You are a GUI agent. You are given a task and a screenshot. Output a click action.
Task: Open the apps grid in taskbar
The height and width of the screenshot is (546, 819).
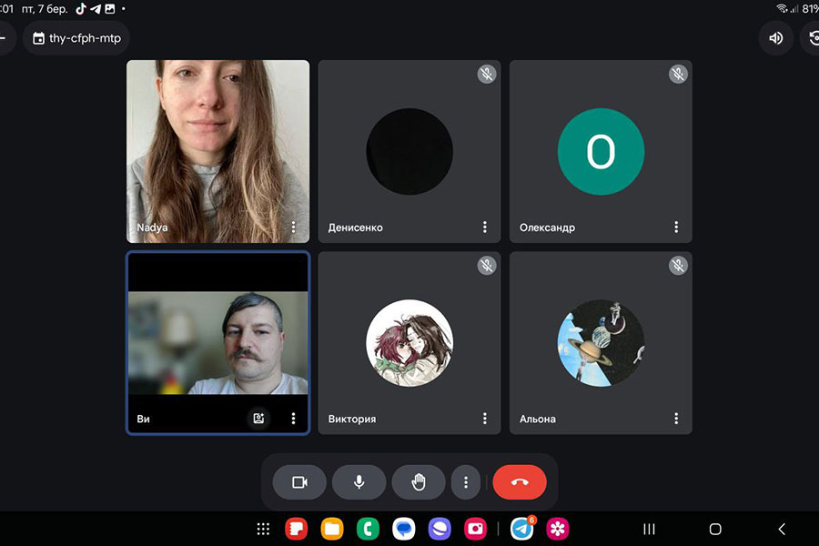(263, 529)
